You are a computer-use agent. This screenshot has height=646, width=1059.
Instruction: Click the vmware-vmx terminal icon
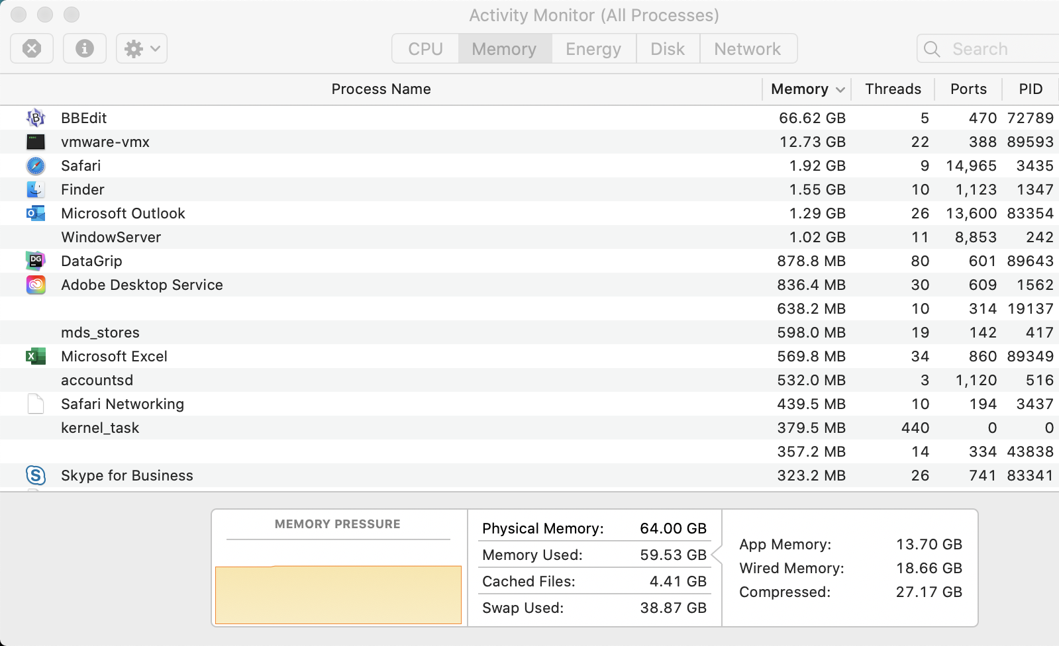(36, 142)
